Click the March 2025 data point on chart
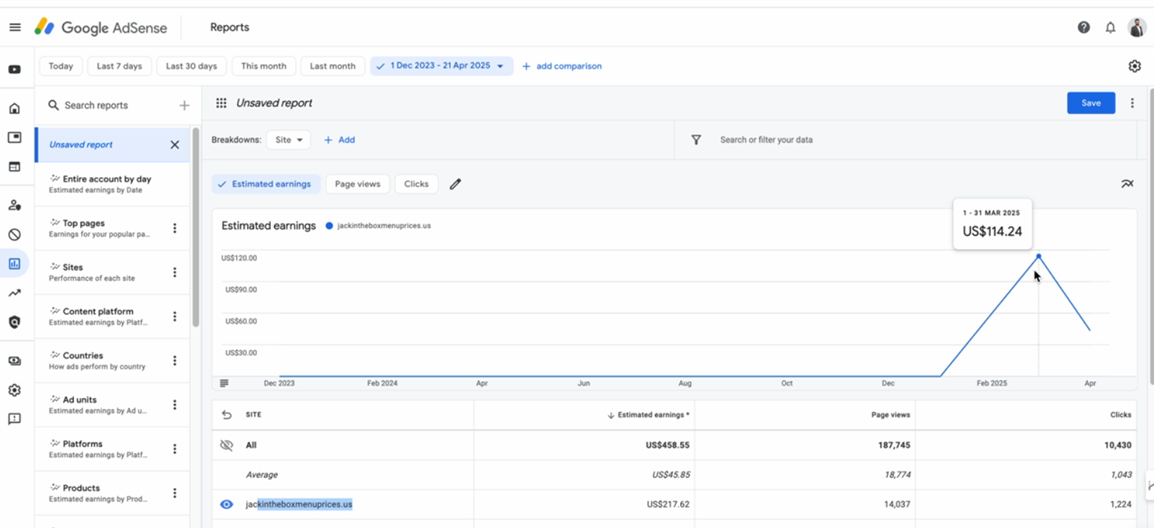Viewport: 1154px width, 528px height. [1038, 256]
